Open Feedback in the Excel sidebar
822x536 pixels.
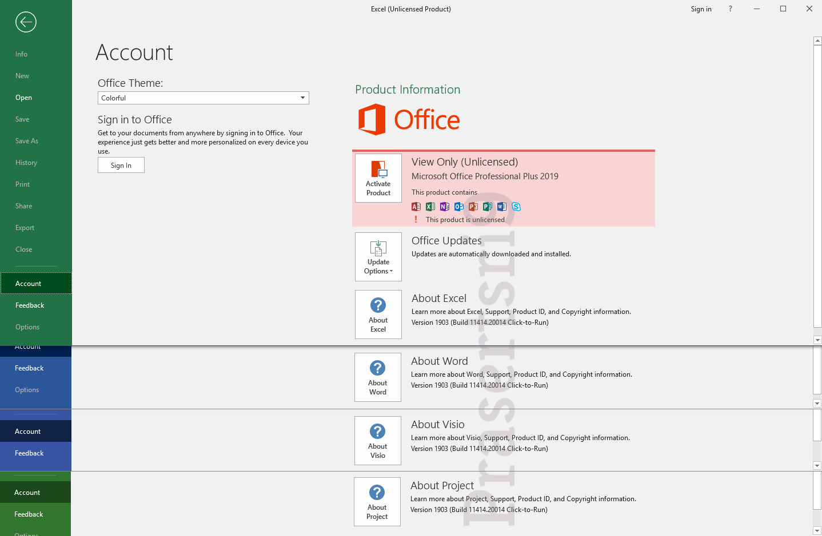point(36,305)
